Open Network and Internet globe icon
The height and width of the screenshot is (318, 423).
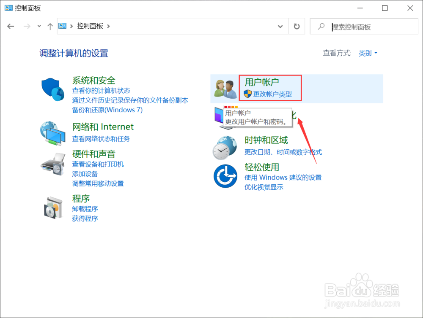click(53, 133)
